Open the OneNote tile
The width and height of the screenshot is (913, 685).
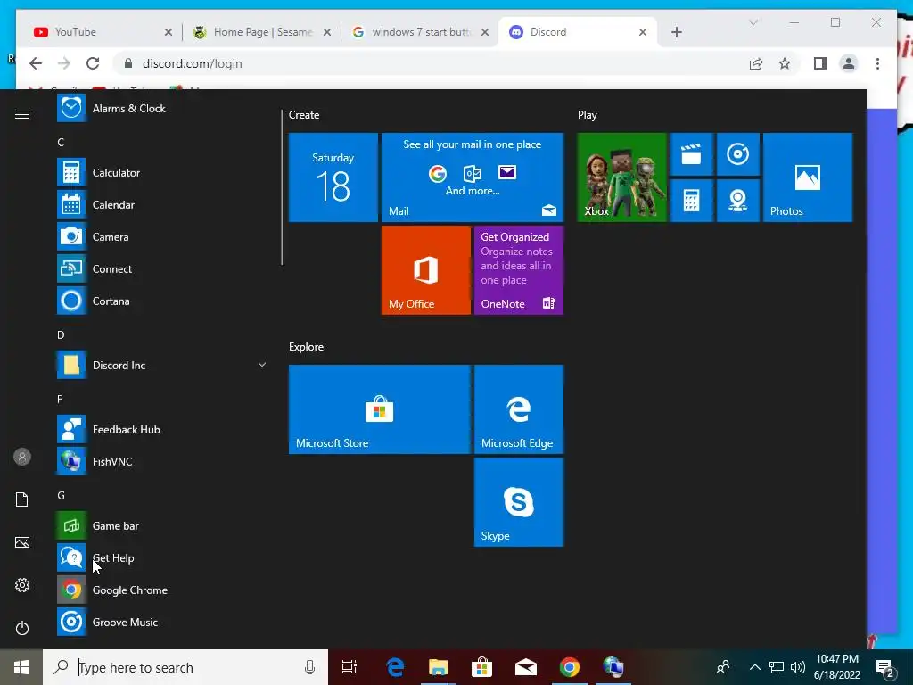519,269
